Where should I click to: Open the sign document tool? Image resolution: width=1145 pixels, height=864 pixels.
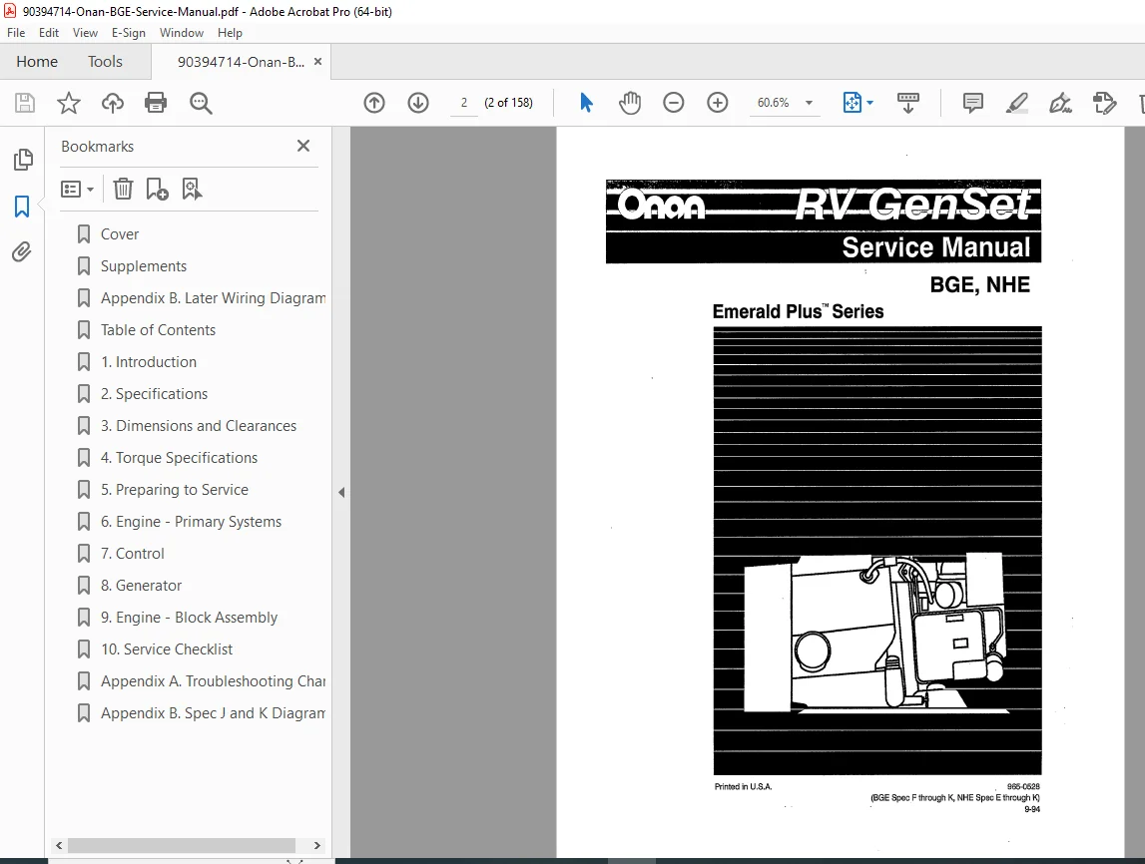tap(1060, 103)
